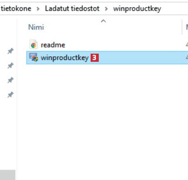This screenshot has height=180, width=188.
Task: Toggle sort direction arrow above Nimi column
Action: (103, 21)
